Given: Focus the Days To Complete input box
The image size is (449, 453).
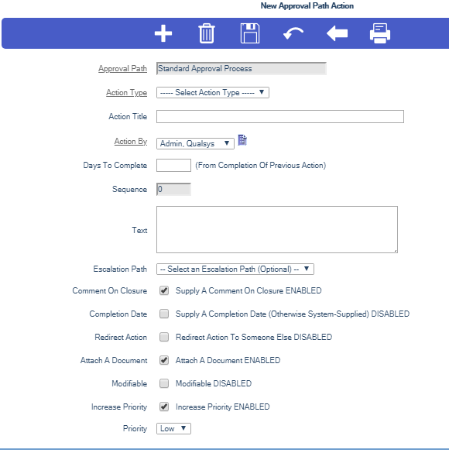Looking at the screenshot, I should click(173, 165).
